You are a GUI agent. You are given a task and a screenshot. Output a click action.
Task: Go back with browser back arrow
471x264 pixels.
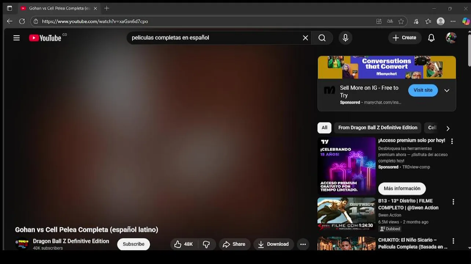pos(10,21)
